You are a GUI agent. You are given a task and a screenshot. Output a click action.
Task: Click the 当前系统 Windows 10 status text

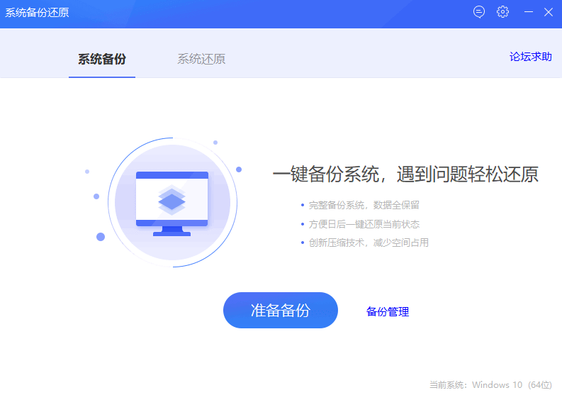coord(490,384)
